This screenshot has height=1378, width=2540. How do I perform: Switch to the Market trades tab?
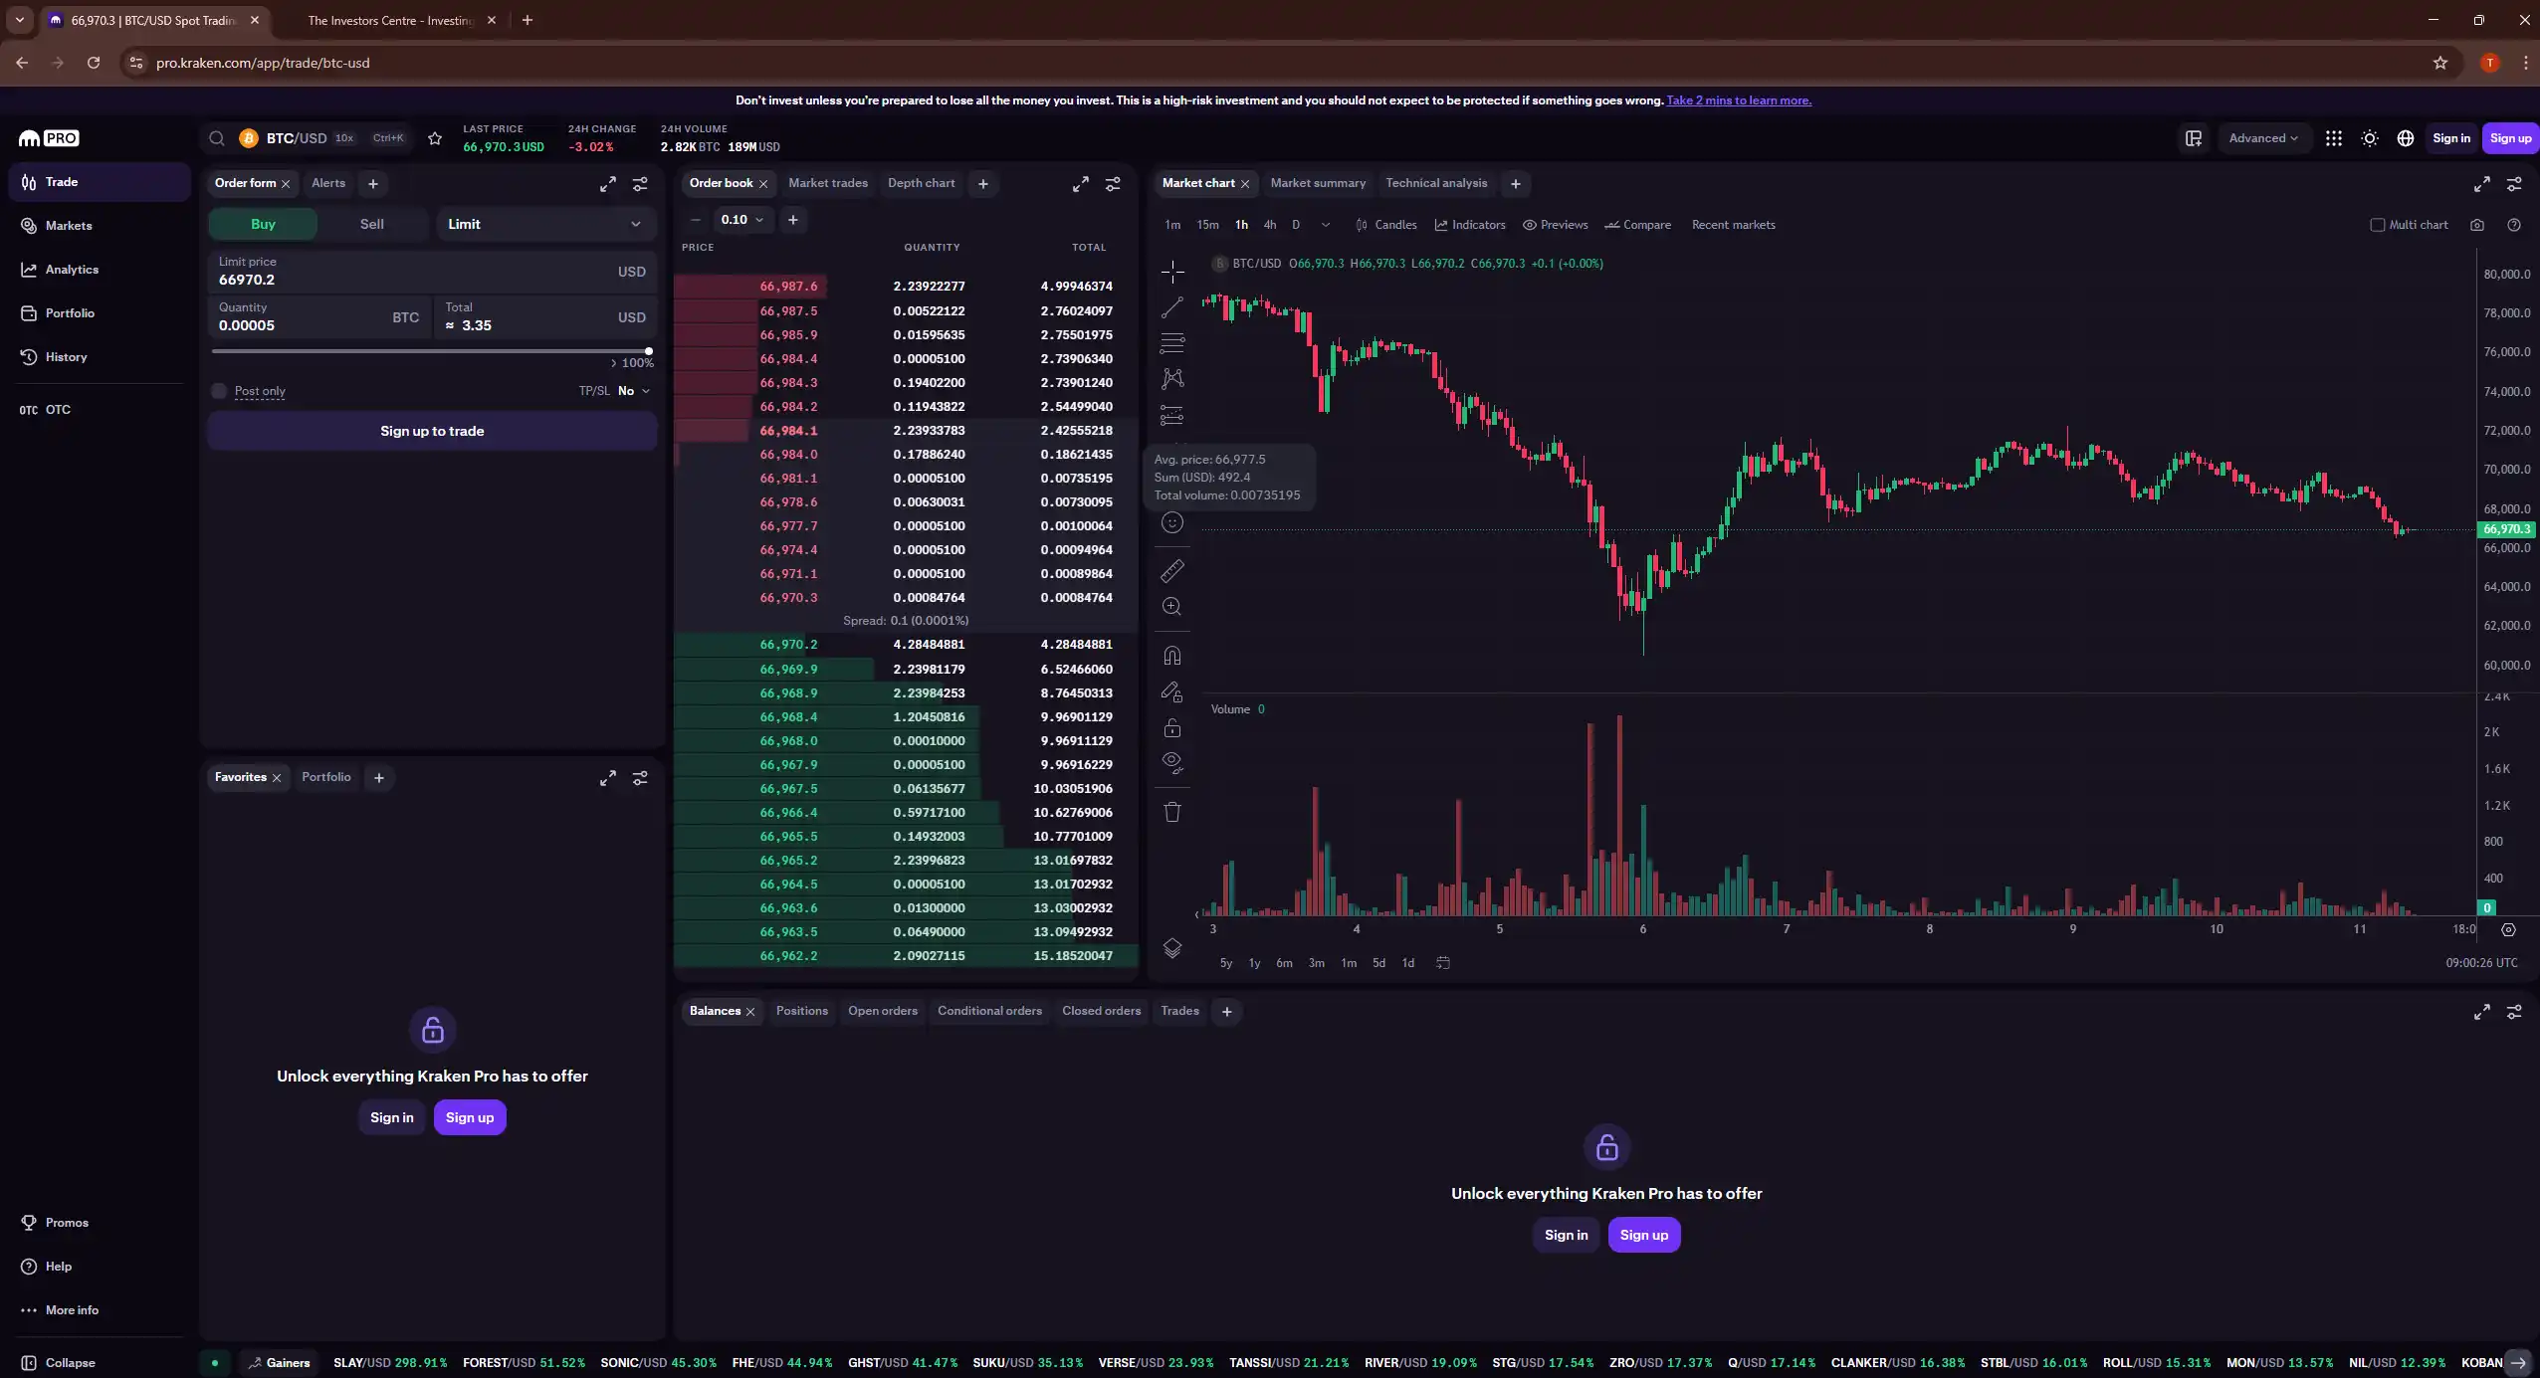[x=828, y=183]
